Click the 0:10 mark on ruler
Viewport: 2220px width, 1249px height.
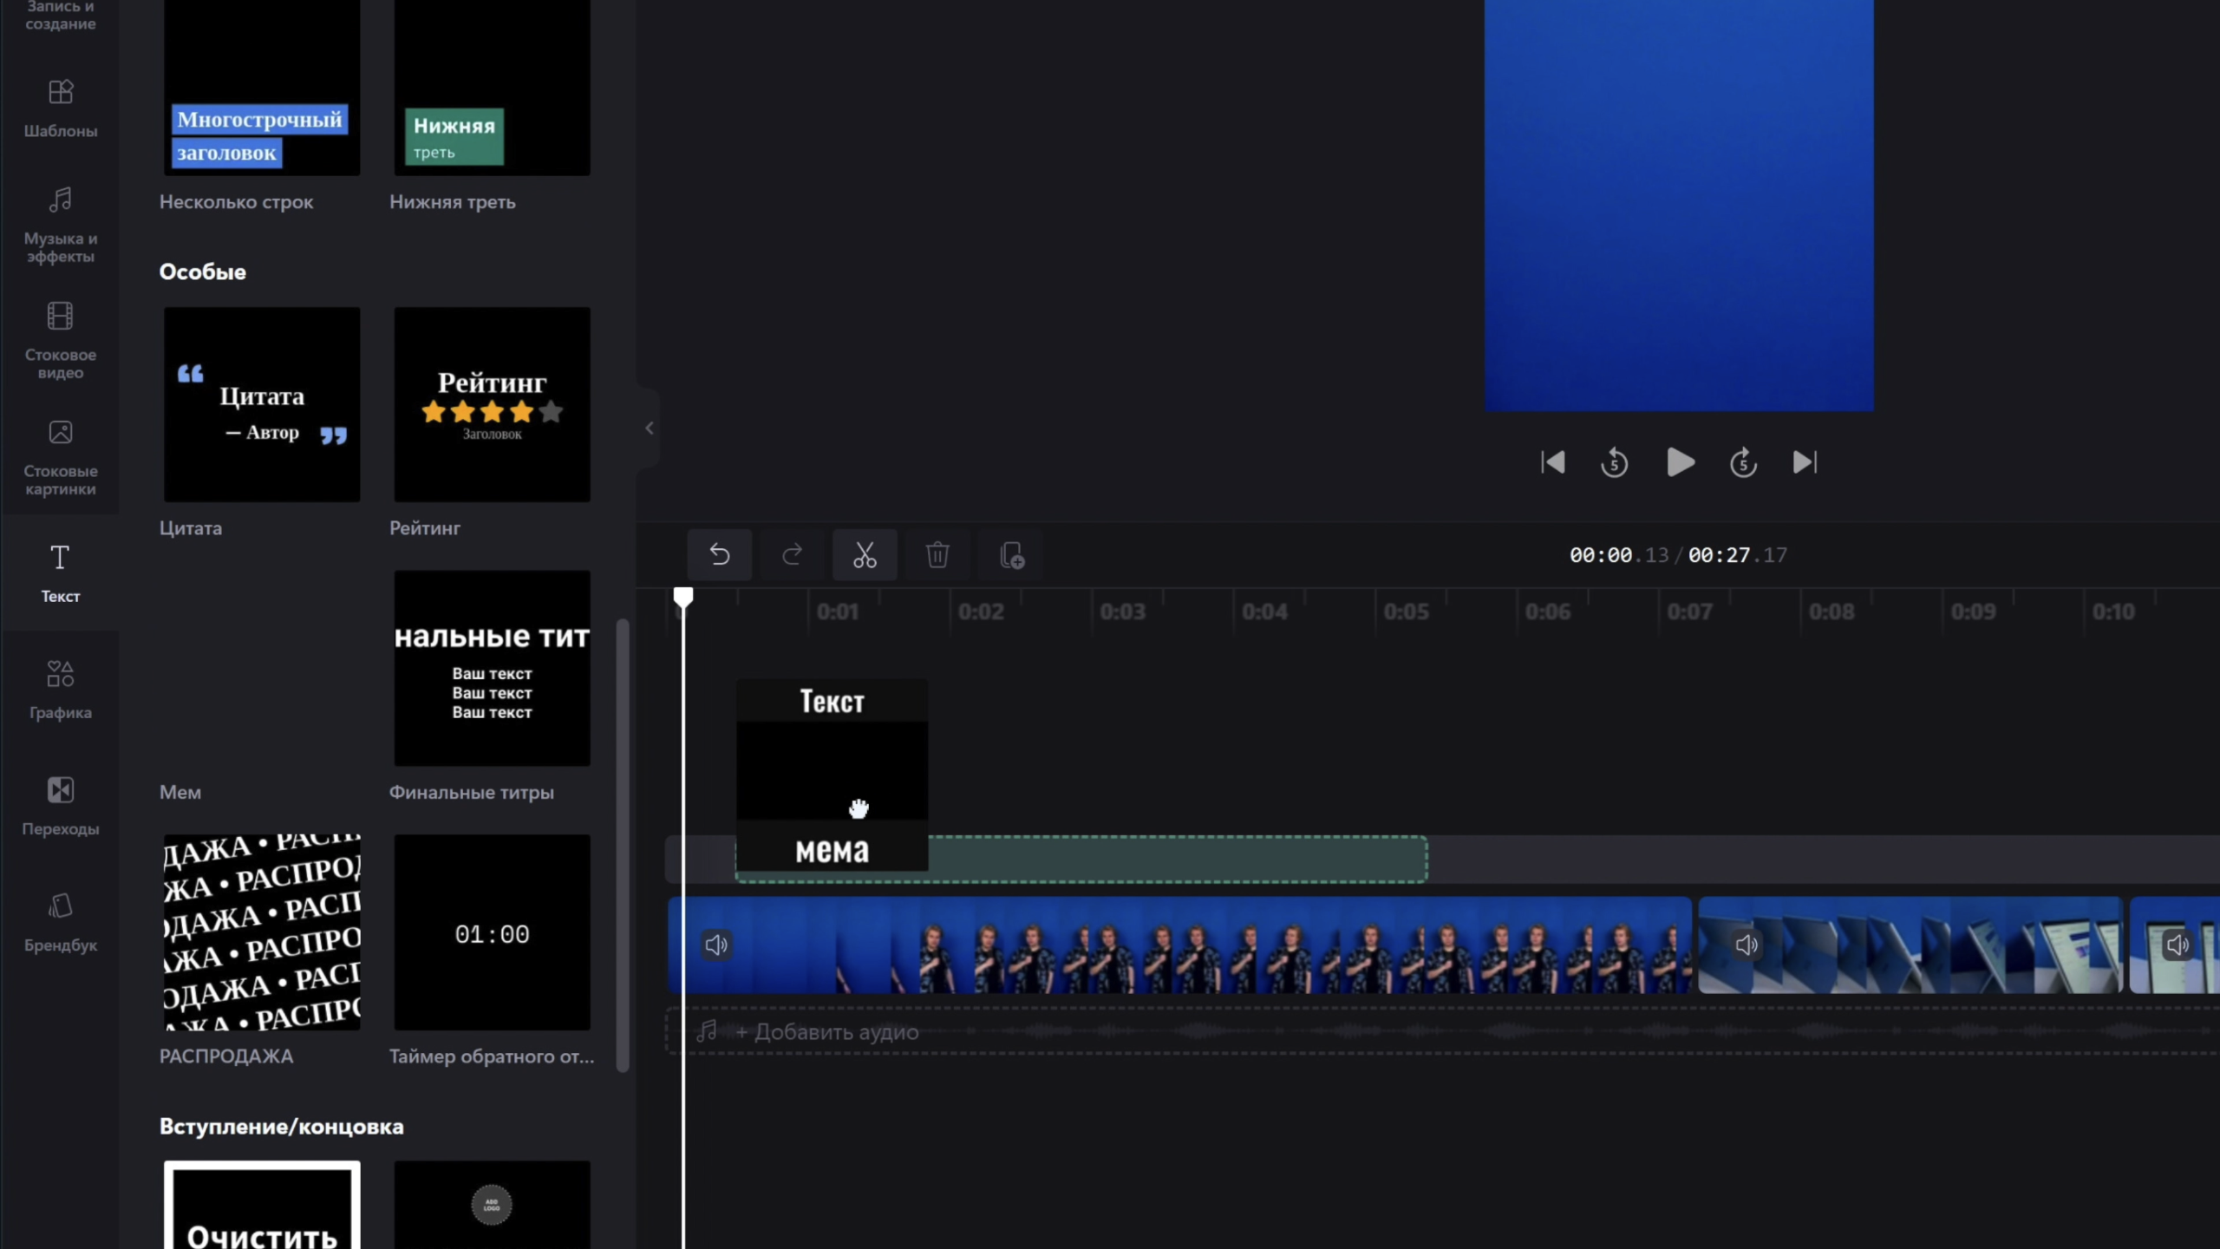[2113, 611]
